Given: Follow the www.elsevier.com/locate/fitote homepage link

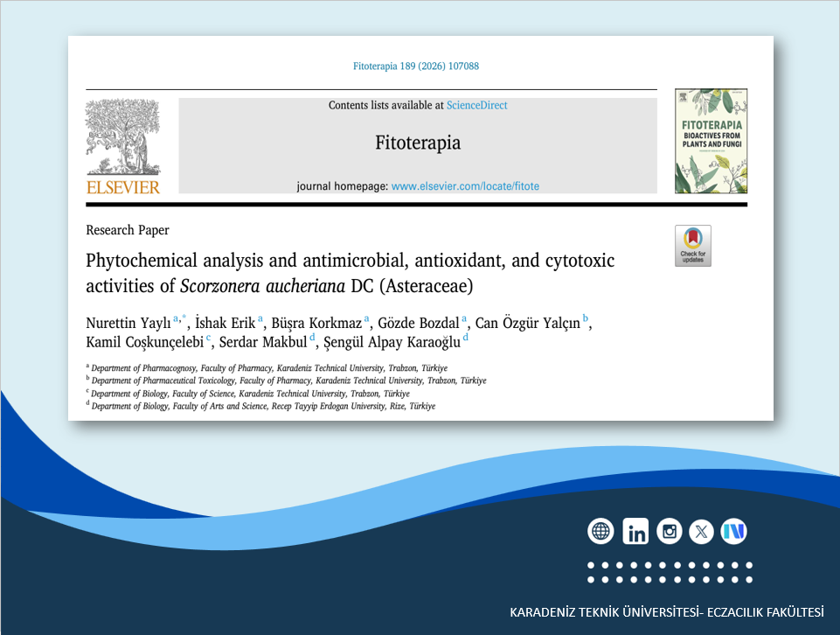Looking at the screenshot, I should [x=465, y=186].
